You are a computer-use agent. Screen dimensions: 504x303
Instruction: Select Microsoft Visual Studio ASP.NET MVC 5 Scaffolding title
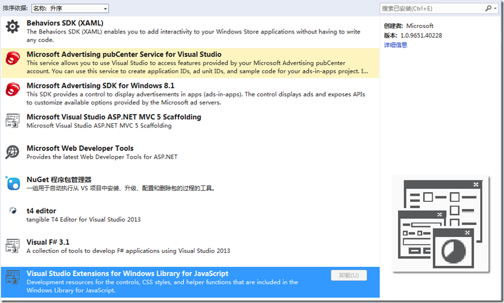(x=114, y=117)
